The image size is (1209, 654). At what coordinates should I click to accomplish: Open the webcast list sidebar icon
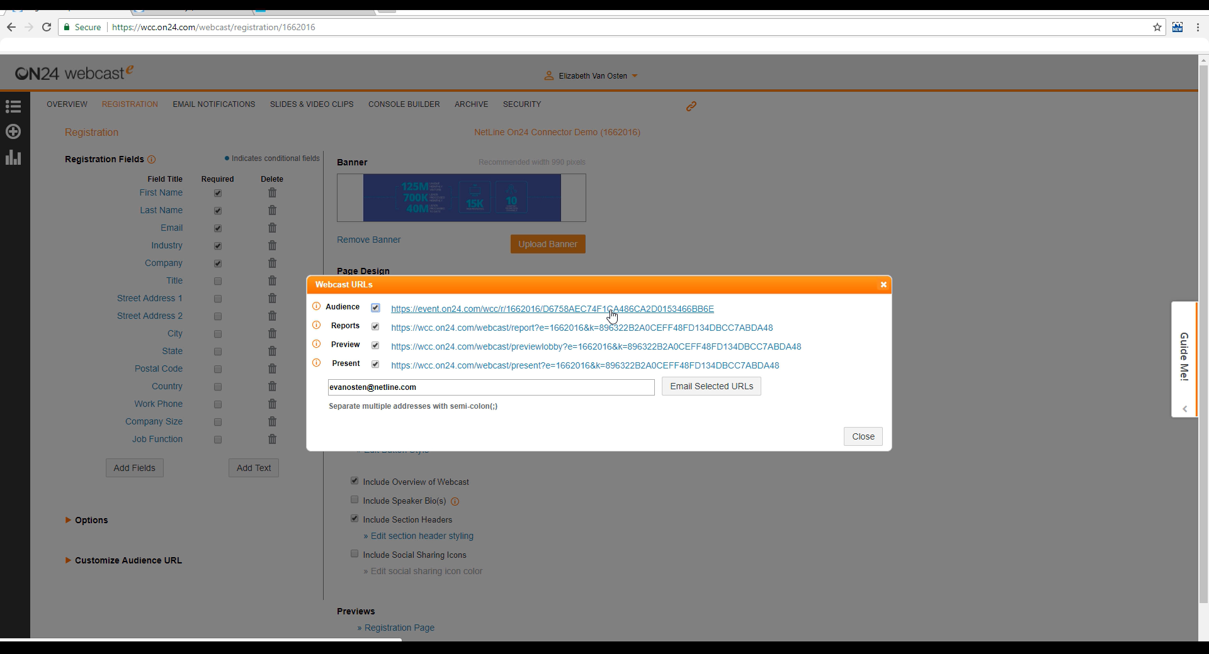click(x=13, y=106)
